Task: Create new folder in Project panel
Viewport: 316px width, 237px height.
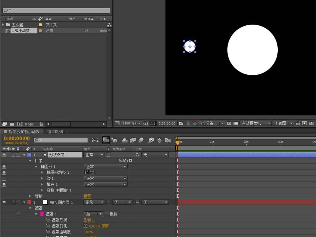Action: point(12,124)
